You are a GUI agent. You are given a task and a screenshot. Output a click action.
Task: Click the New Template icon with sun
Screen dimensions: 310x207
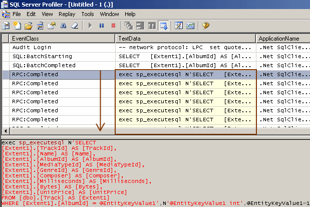(x=17, y=26)
